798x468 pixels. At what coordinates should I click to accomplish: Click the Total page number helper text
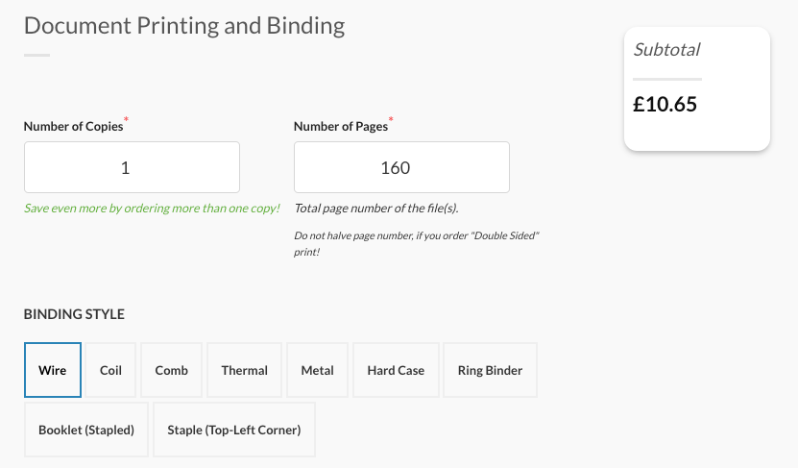coord(382,208)
